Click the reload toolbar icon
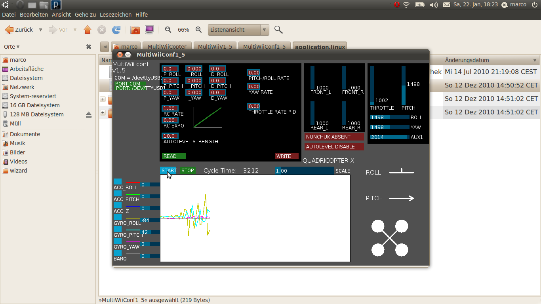The height and width of the screenshot is (304, 541). (x=116, y=30)
